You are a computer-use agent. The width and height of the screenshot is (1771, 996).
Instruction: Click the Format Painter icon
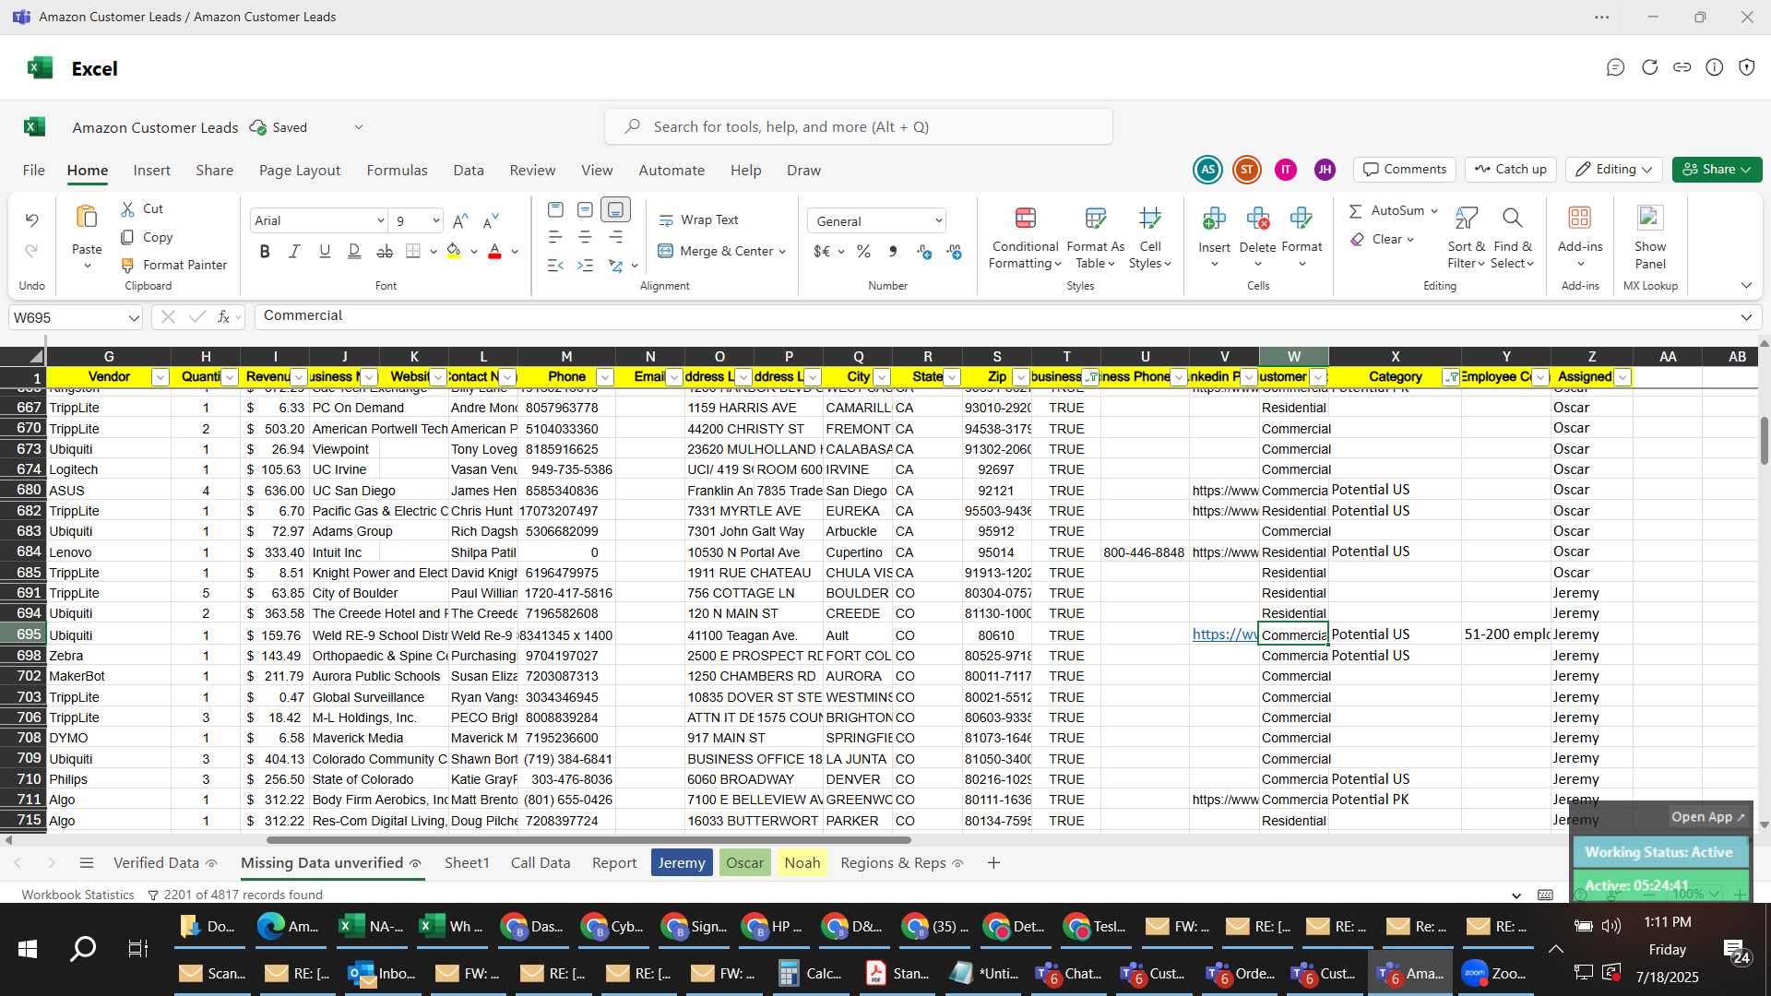[128, 265]
